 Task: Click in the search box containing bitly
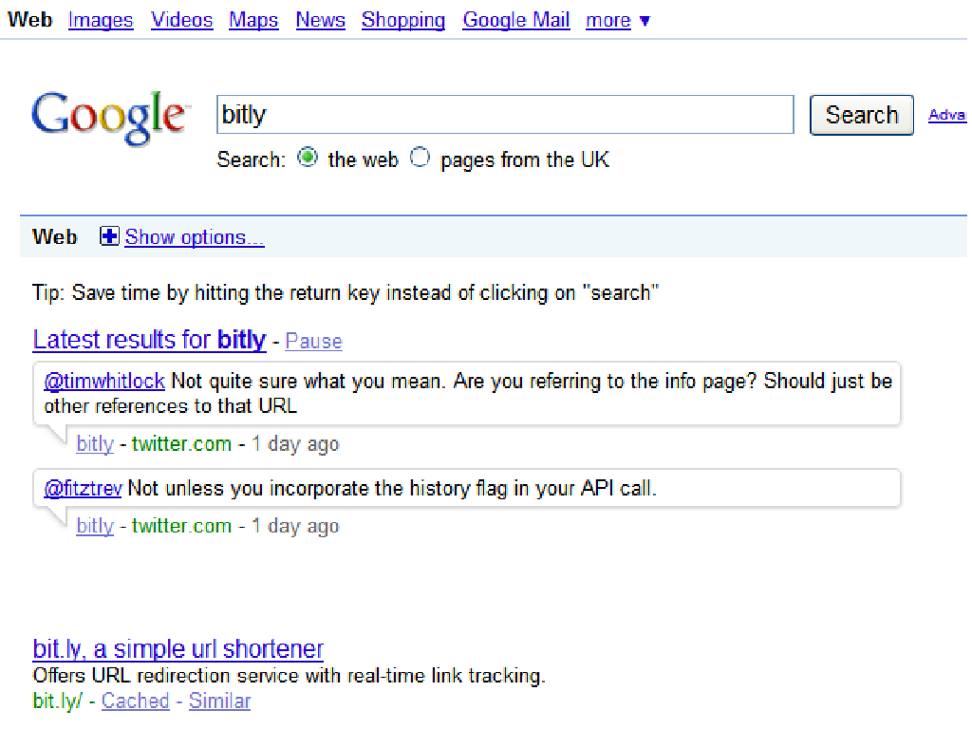pos(505,114)
